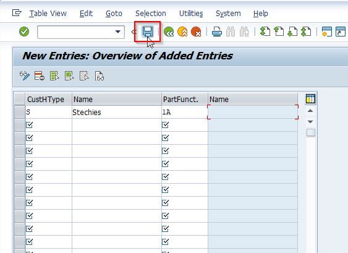Click the table scroll down arrow
Screen dimensions: 348x253
[310, 121]
